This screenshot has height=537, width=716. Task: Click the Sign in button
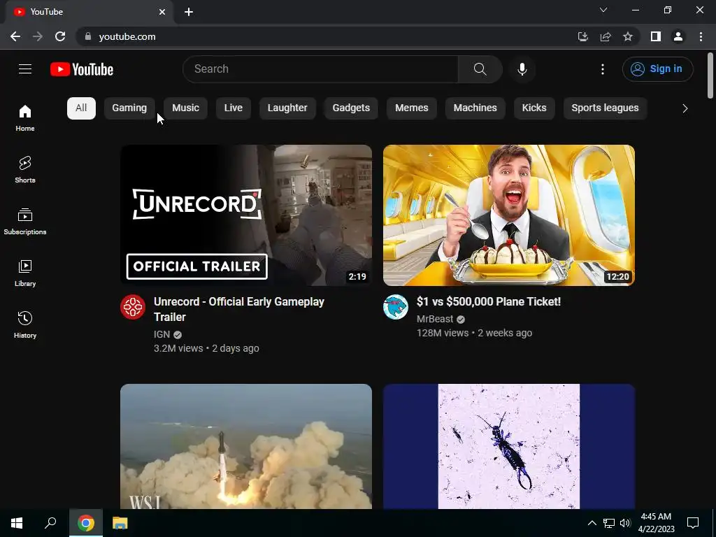[x=657, y=69]
